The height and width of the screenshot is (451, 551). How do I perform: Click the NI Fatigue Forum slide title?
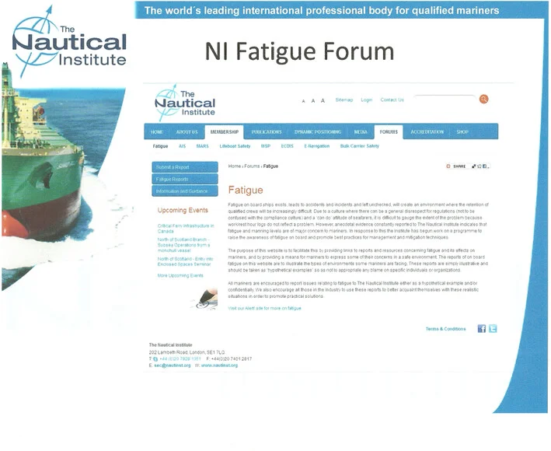tap(299, 51)
